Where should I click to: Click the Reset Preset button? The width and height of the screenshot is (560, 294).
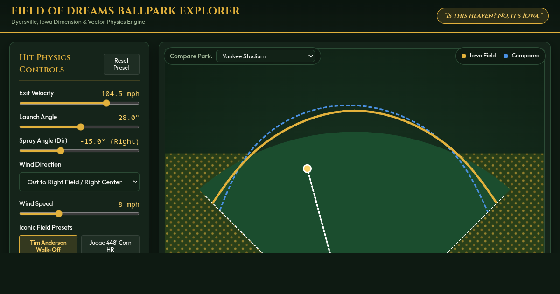click(x=121, y=64)
